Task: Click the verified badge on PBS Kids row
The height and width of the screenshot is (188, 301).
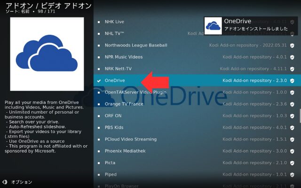Action: coord(292,127)
